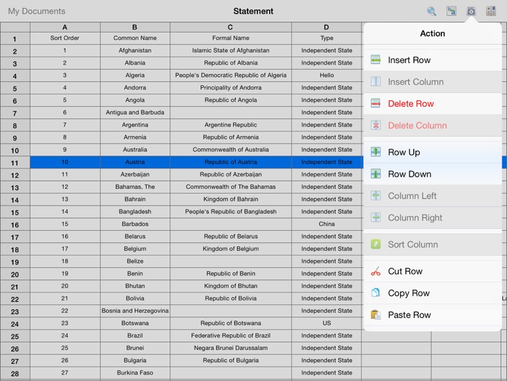Screen dimensions: 507x381
Task: Click the highlighted Austria cell
Action: [x=135, y=162]
